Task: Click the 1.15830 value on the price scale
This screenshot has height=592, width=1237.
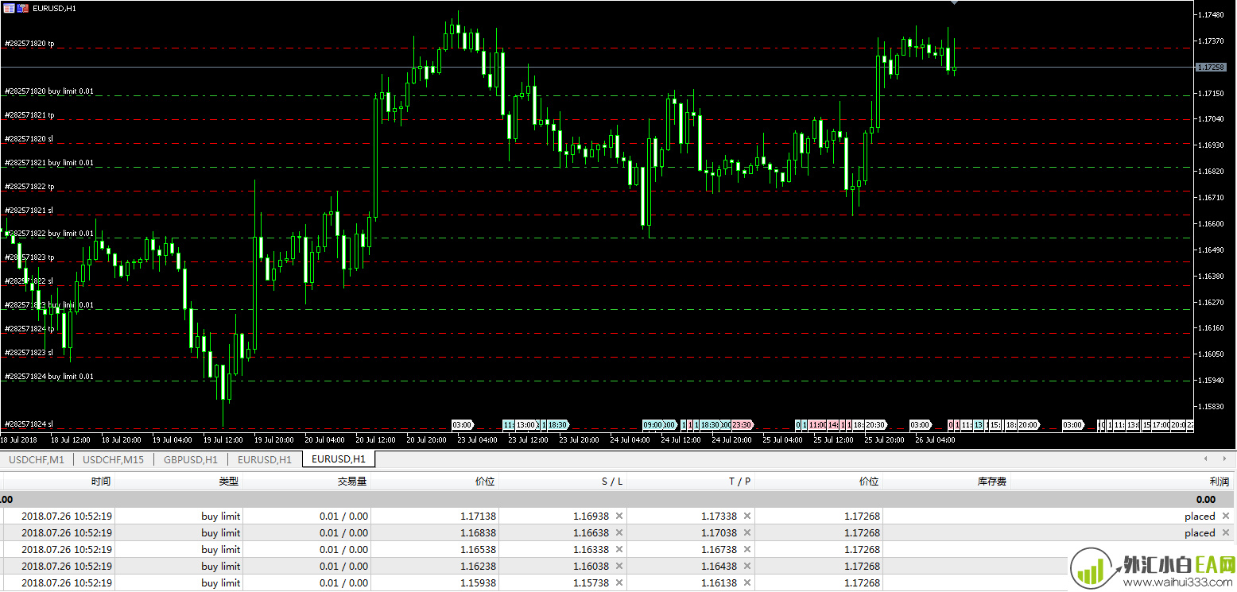Action: [x=1211, y=406]
